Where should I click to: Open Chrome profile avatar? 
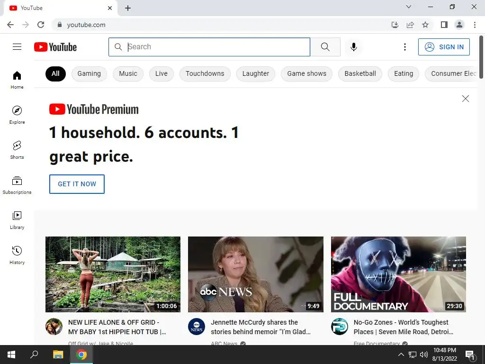click(459, 25)
